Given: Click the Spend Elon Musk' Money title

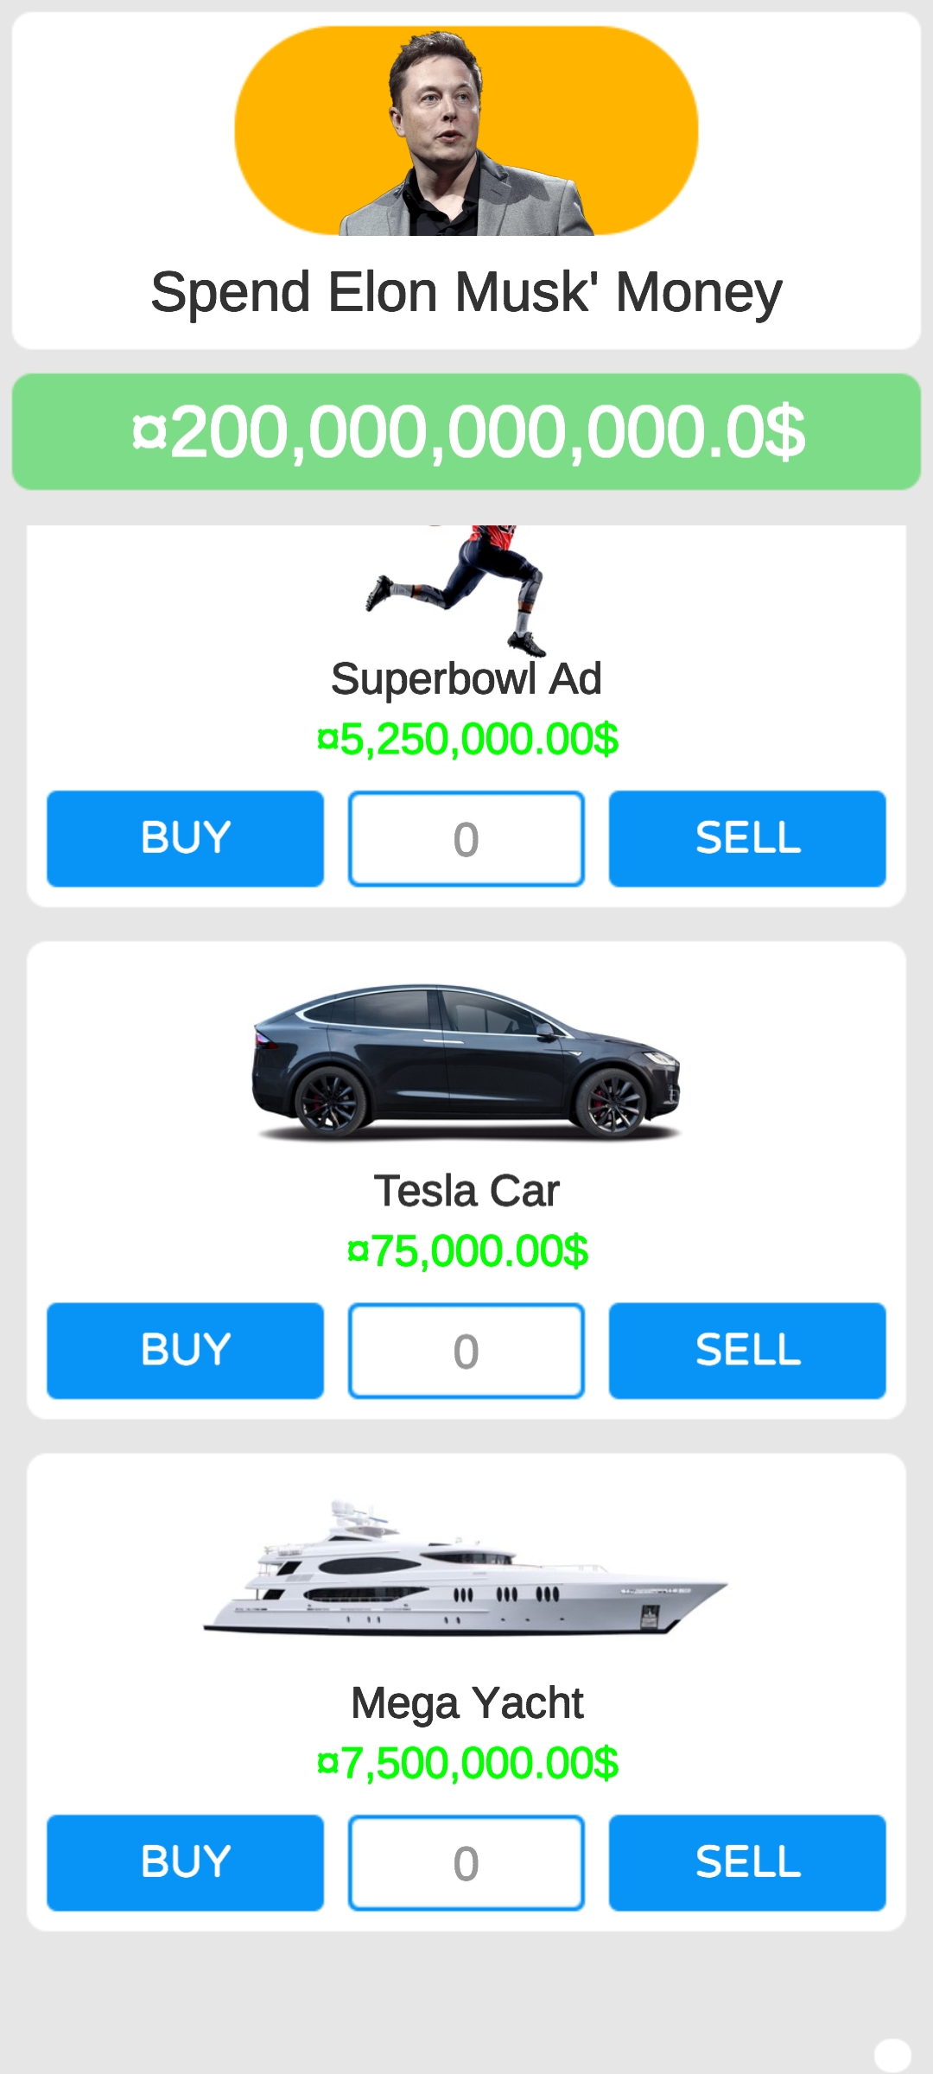Looking at the screenshot, I should 466,292.
